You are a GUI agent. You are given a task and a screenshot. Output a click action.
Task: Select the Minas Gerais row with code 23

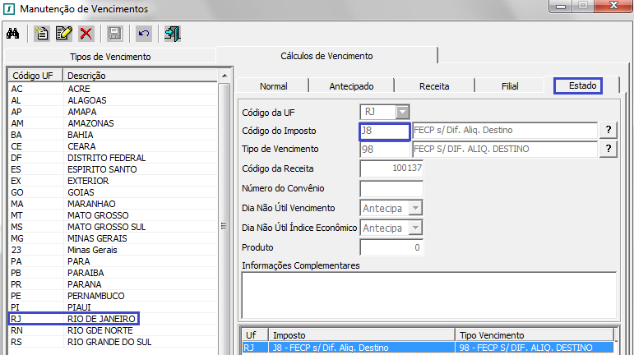[x=113, y=250]
